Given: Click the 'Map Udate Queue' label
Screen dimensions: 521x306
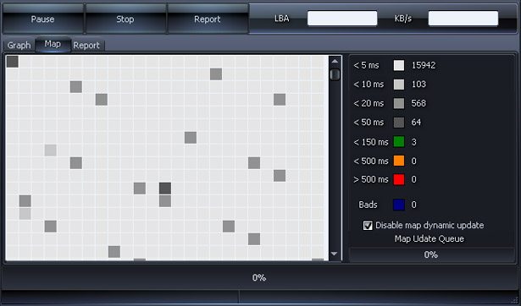Looking at the screenshot, I should point(430,238).
